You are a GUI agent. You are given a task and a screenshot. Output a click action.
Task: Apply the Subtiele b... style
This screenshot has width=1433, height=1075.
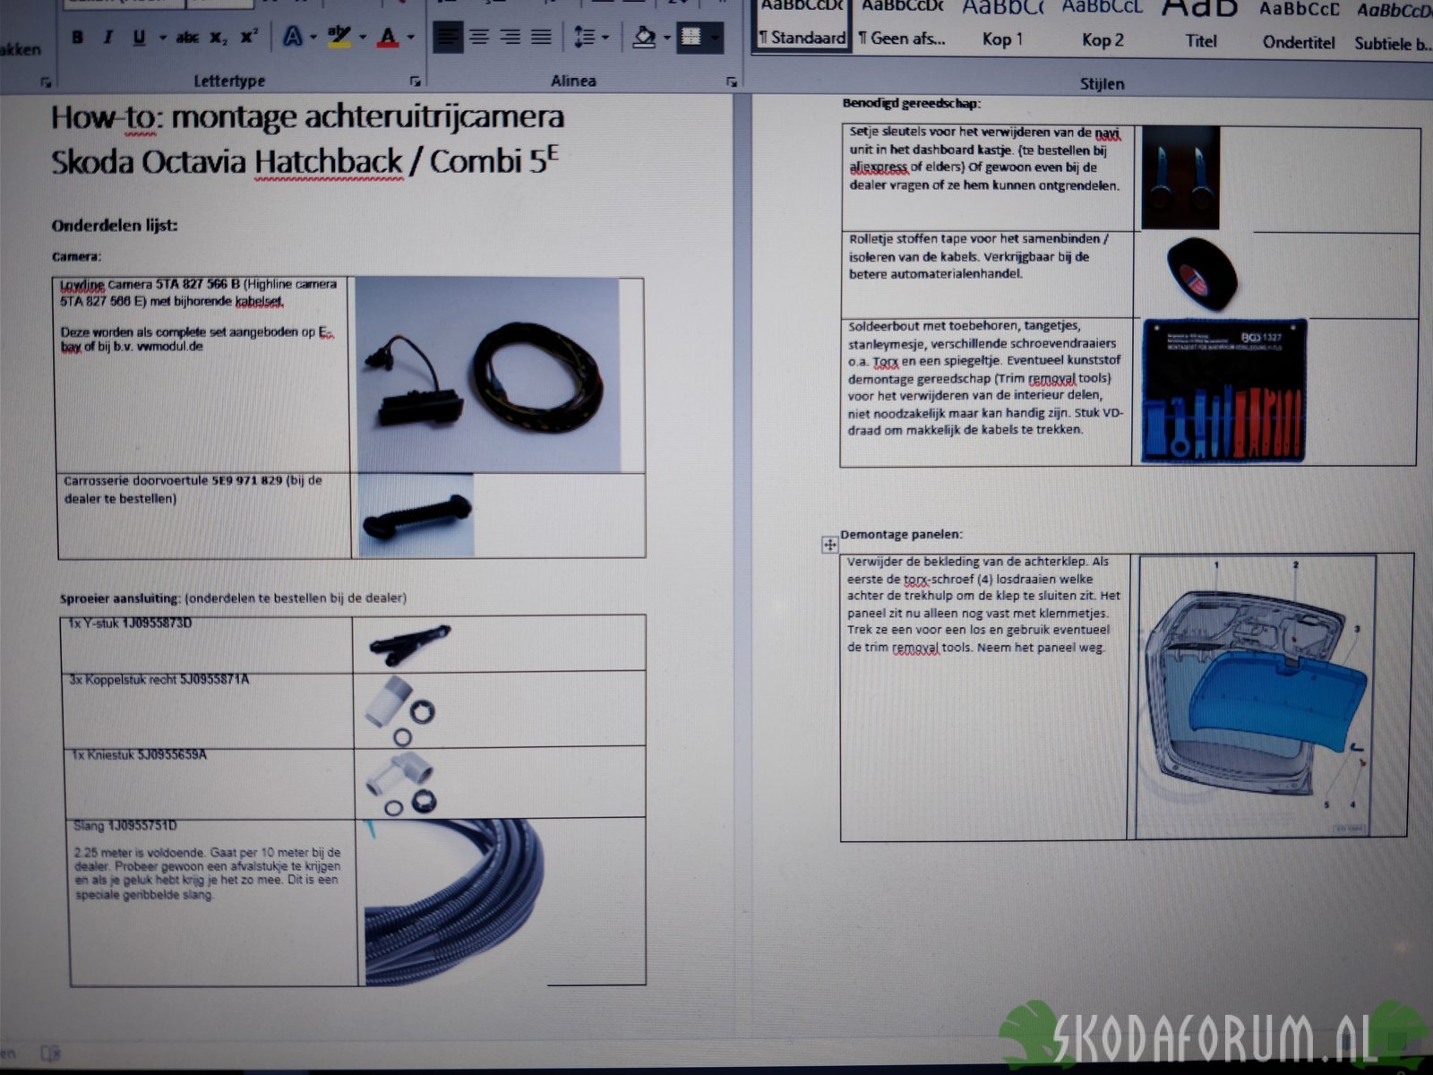pyautogui.click(x=1392, y=27)
